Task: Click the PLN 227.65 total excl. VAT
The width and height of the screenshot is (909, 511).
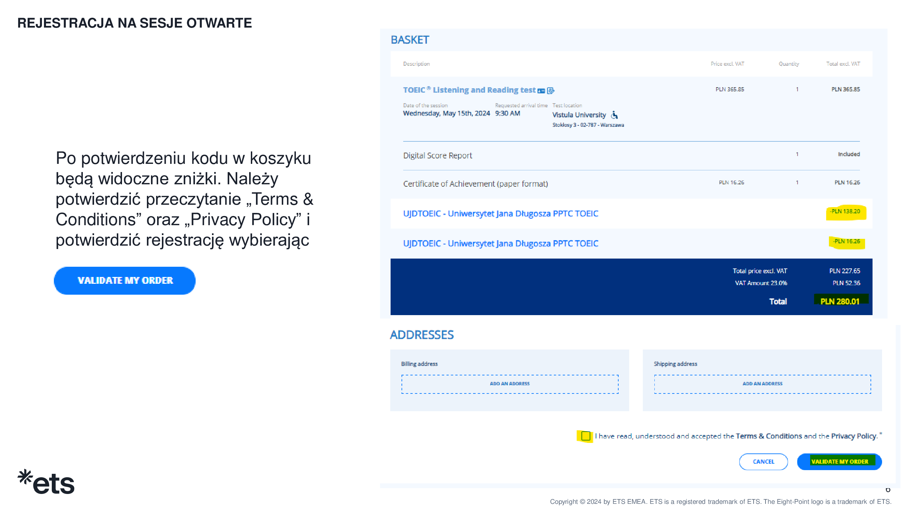Action: (x=845, y=271)
